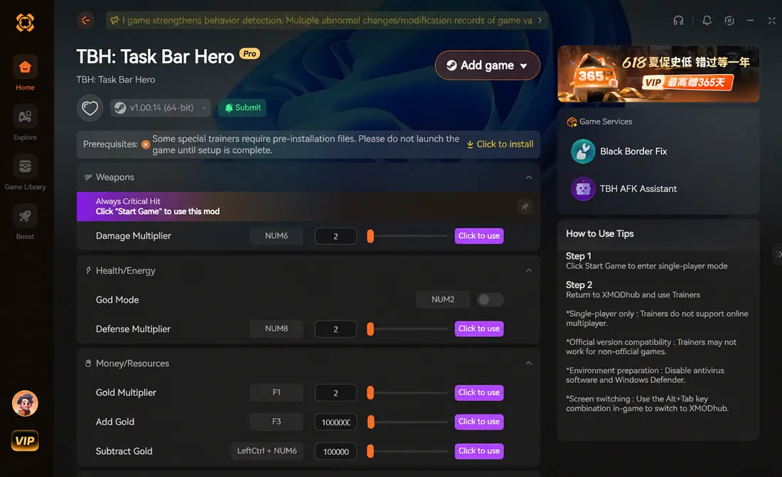Open the v1.00.14 (64-bit) version dropdown
Viewport: 782px width, 477px height.
161,108
